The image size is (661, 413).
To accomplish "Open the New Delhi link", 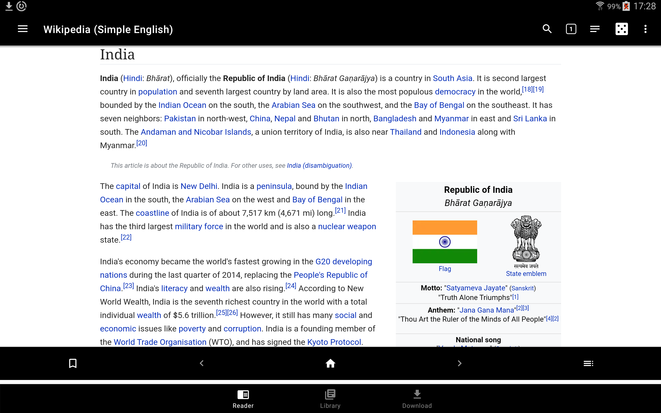I will pyautogui.click(x=199, y=186).
